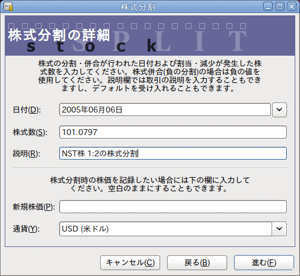Image resolution: width=300 pixels, height=276 pixels.
Task: Click the GnuCash application icon in title bar
Action: (x=8, y=7)
